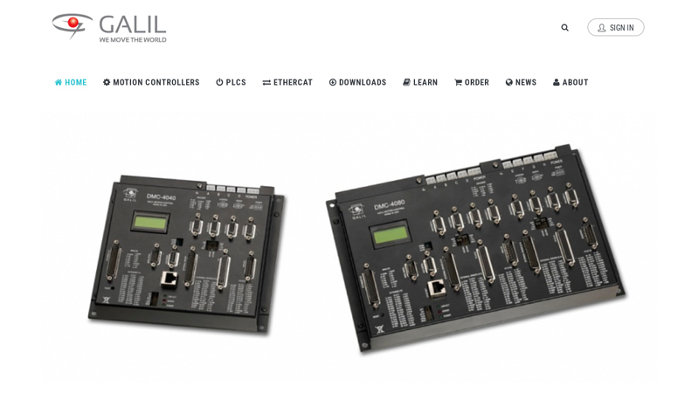This screenshot has width=699, height=393.
Task: Click the Sign In button
Action: [616, 28]
